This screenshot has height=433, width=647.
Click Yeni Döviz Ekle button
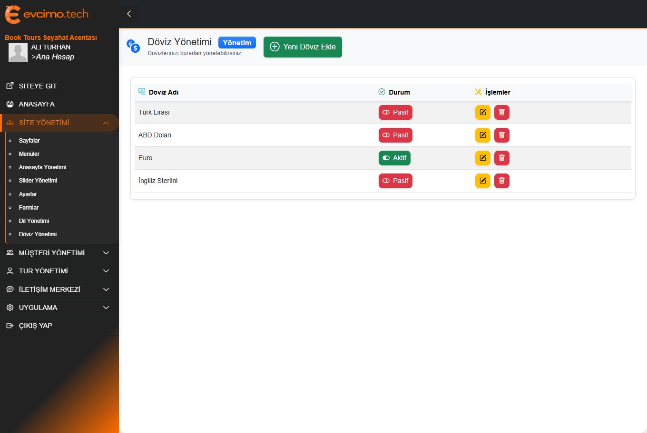coord(303,47)
